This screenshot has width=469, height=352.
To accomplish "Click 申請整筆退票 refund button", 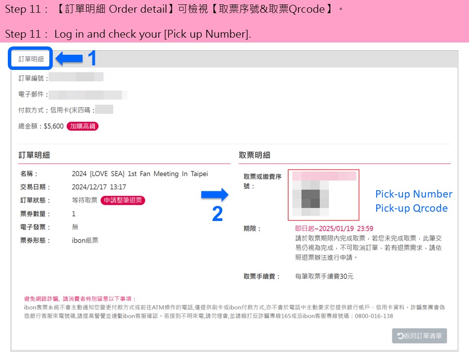I will (x=123, y=200).
